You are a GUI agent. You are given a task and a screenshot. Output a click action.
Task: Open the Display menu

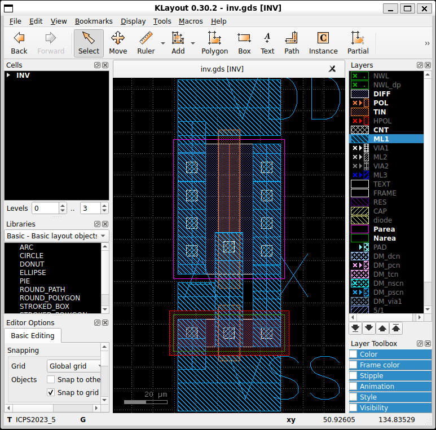click(133, 21)
